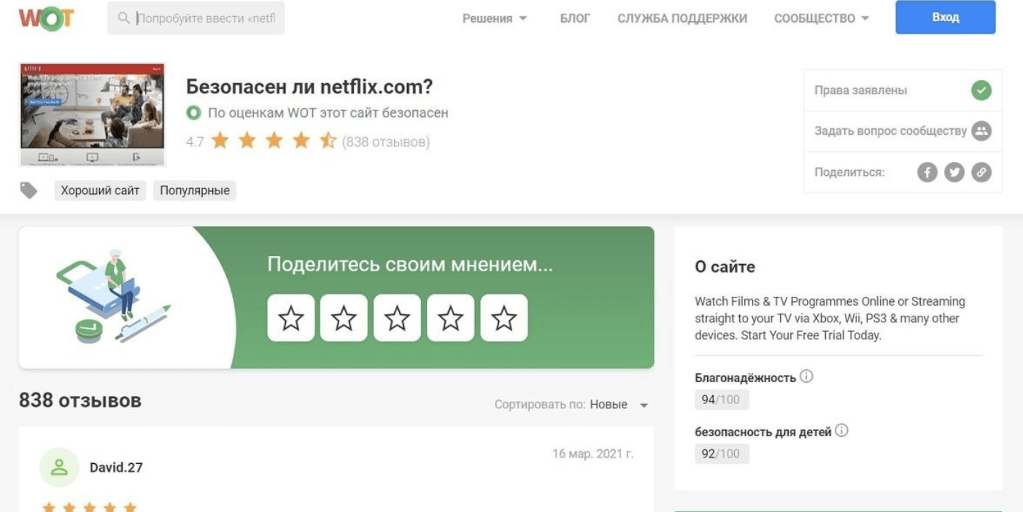This screenshot has width=1023, height=512.
Task: Click the 4.7 rating value
Action: coord(195,141)
